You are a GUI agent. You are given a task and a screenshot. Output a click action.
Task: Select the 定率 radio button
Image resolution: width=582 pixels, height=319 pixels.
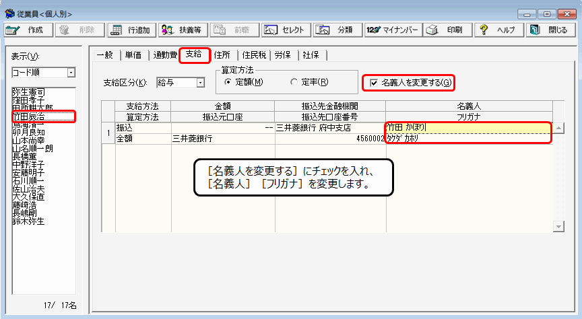click(294, 82)
